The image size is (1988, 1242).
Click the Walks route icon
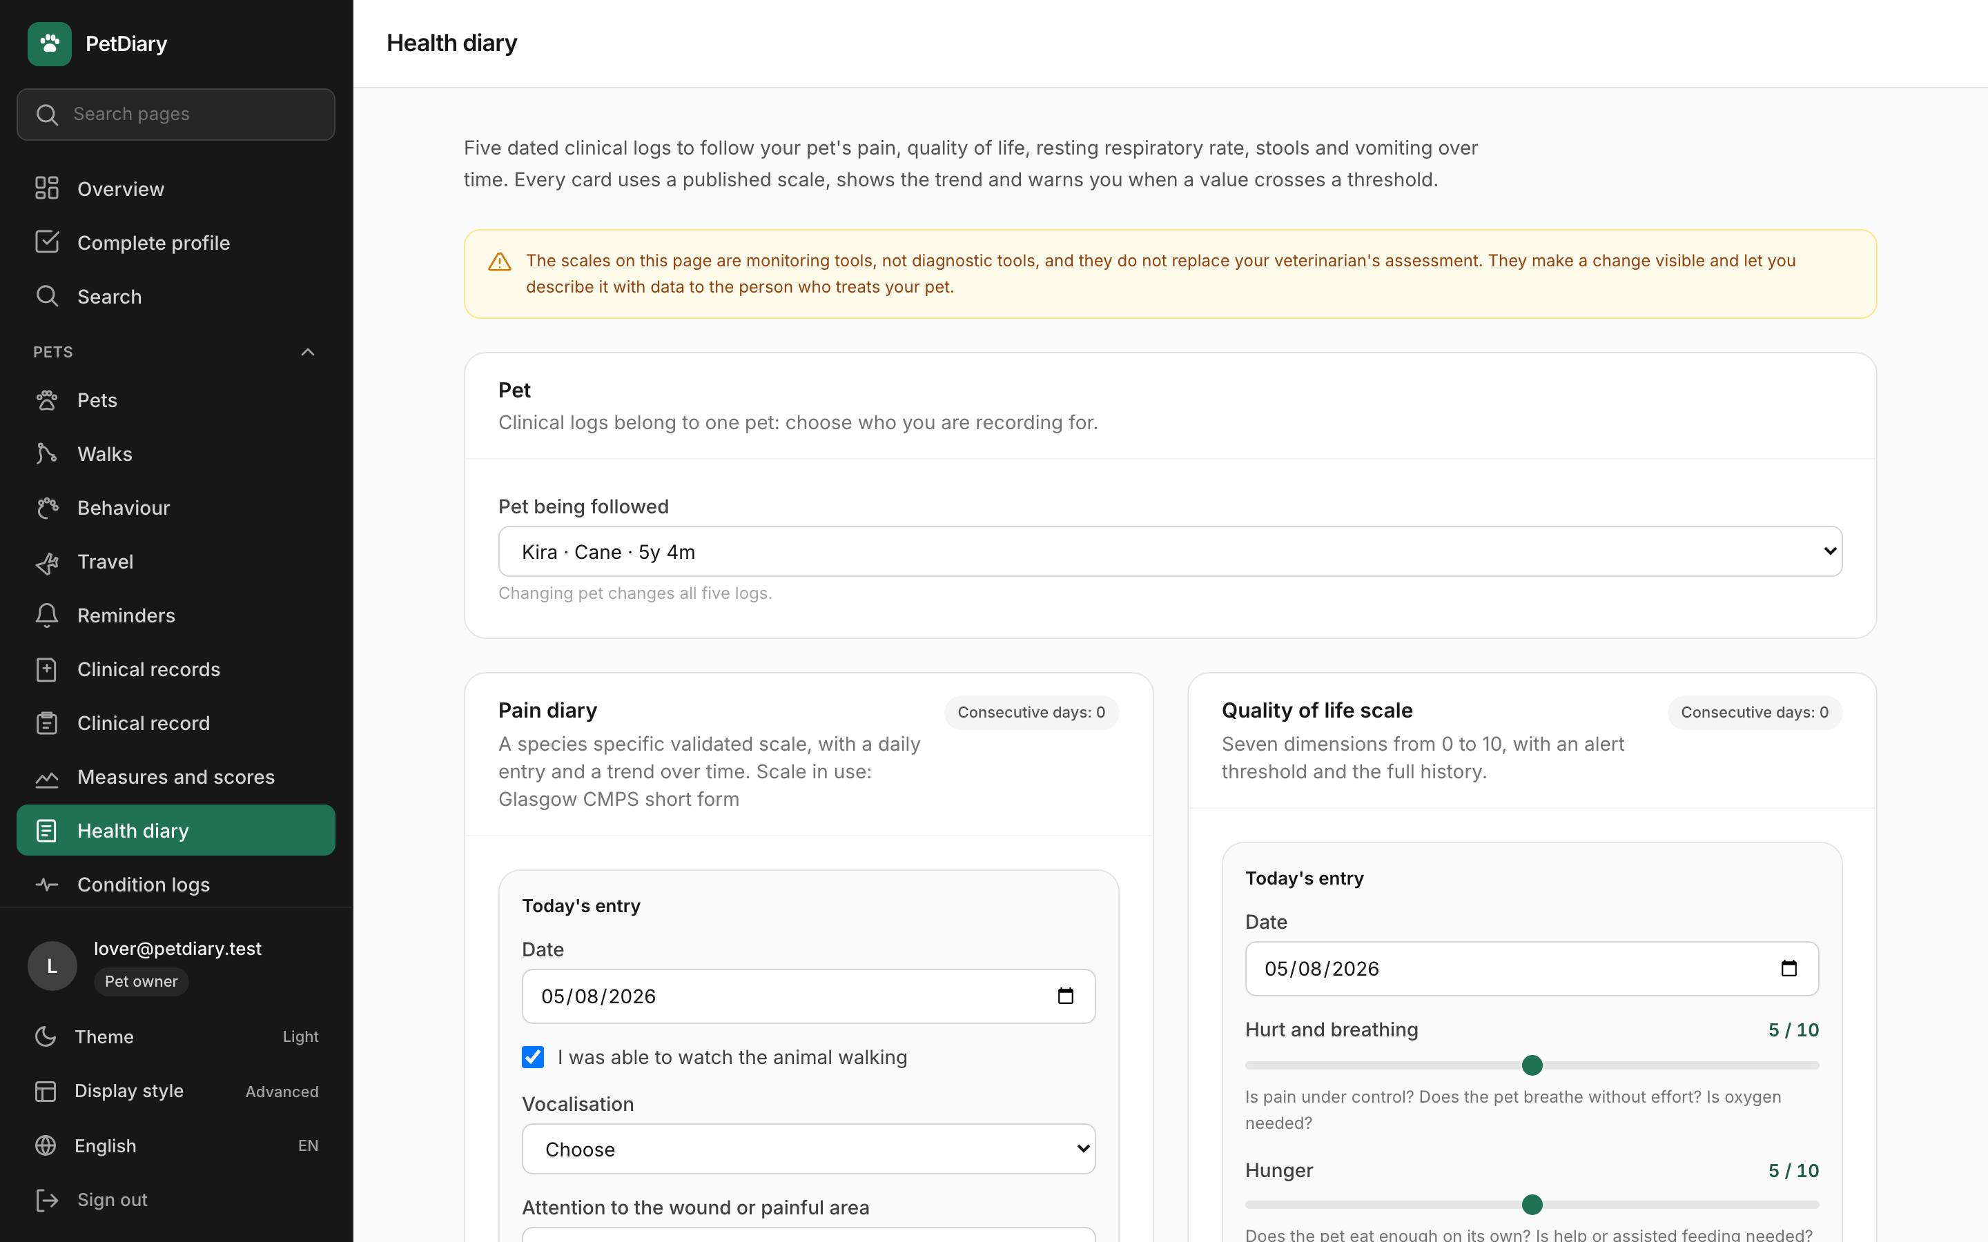(x=47, y=453)
